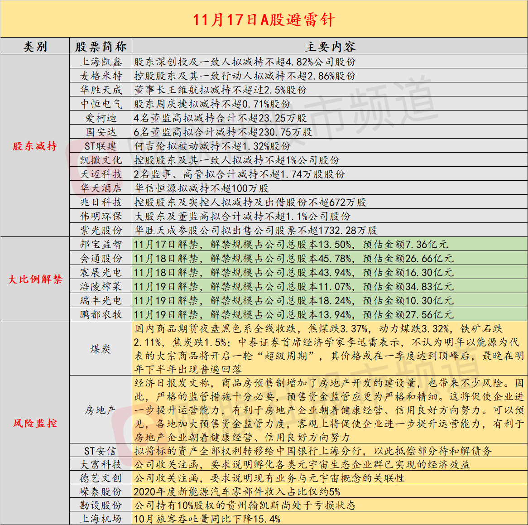
Task: Click the 宸展光电 unlock row with 16.30亿元
Action: click(x=330, y=272)
